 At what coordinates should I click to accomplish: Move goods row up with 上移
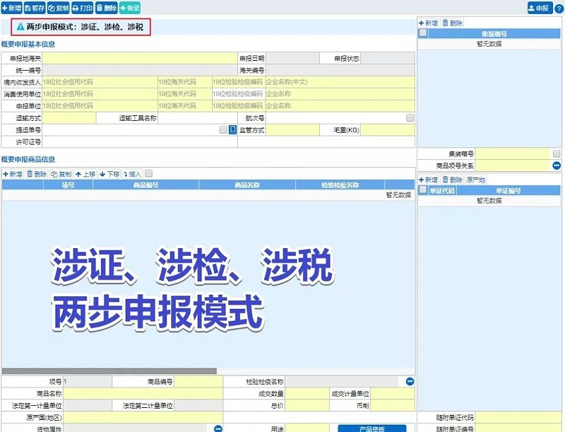point(85,174)
